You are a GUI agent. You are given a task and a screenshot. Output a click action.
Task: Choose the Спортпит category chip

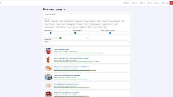(x=75, y=27)
